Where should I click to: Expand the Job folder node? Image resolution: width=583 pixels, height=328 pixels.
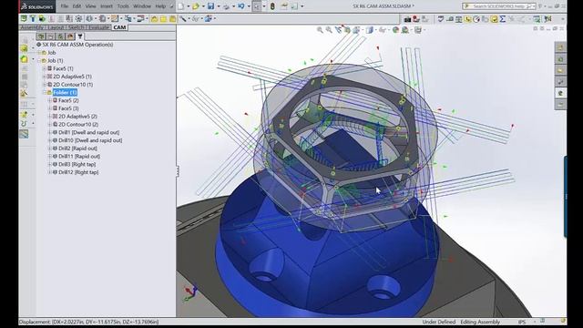[40, 53]
